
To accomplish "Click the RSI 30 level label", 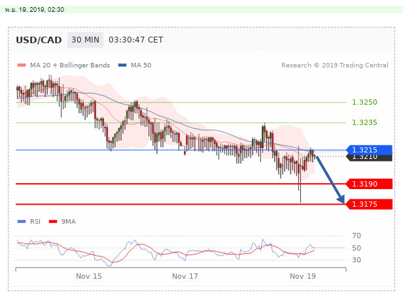I will point(357,260).
